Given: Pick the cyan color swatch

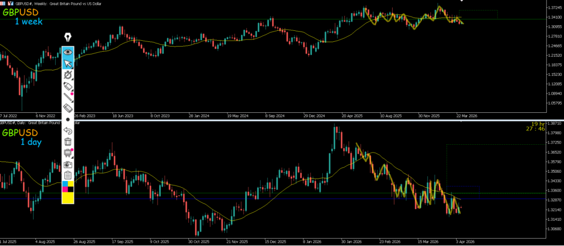Looking at the screenshot, I should tap(65, 184).
